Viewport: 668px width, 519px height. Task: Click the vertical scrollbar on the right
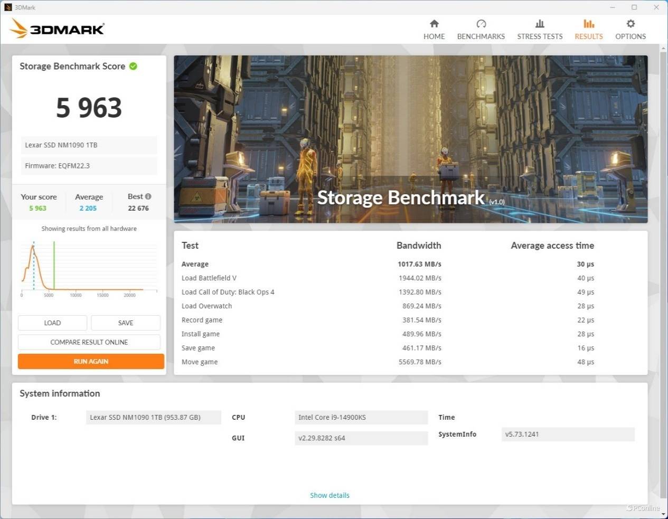663,275
